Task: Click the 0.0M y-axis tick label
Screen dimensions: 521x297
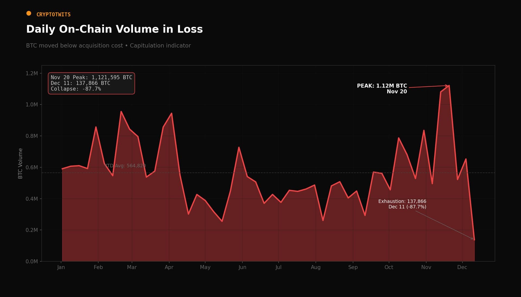Action: (x=32, y=262)
